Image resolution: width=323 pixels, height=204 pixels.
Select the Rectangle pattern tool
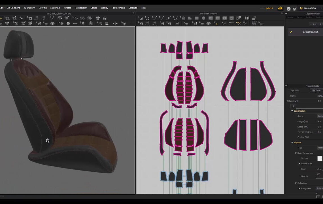[197, 18]
